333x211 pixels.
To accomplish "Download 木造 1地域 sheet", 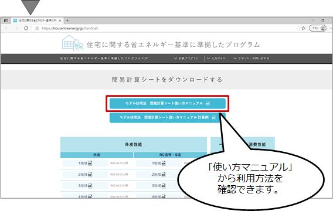I will [85, 164].
